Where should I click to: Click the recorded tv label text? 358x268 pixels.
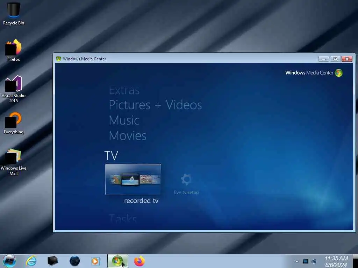pos(141,201)
